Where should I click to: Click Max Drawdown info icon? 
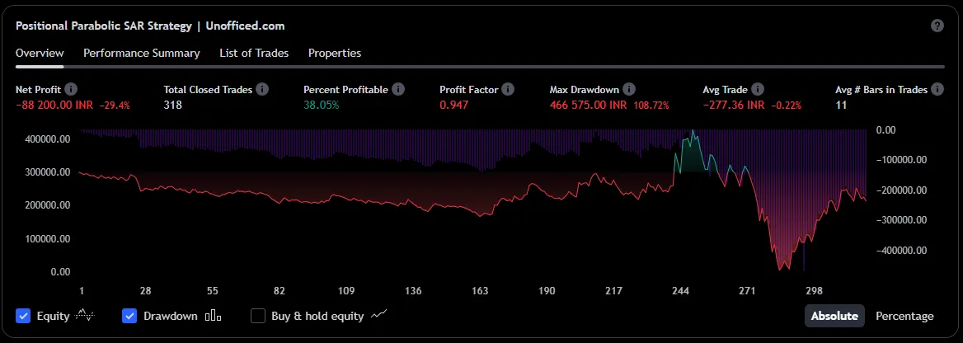(x=629, y=89)
